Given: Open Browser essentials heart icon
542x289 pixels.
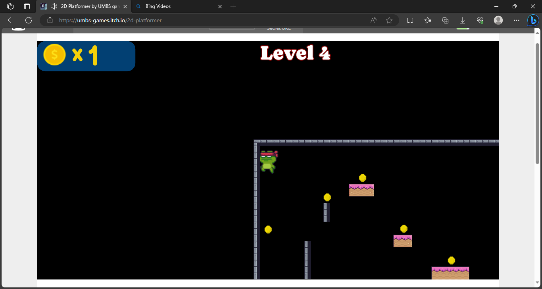Looking at the screenshot, I should [x=480, y=20].
